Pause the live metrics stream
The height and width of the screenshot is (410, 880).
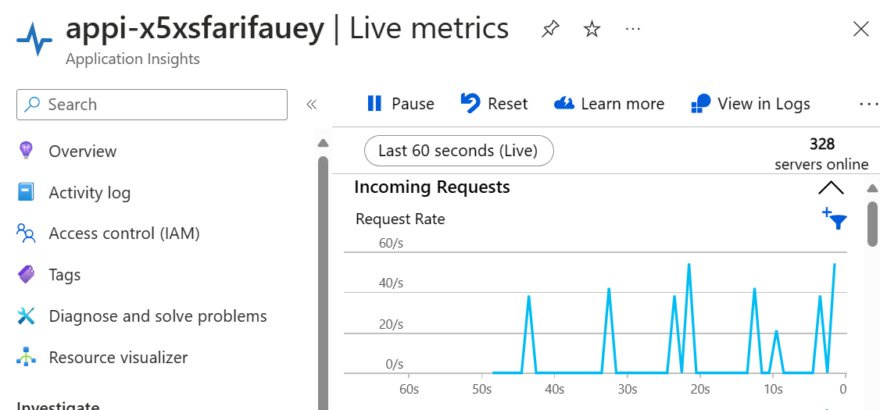[x=400, y=104]
